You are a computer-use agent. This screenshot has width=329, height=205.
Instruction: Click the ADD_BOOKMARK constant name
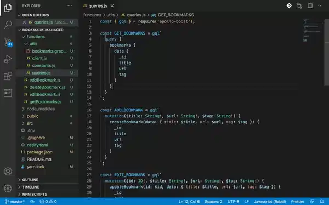[128, 110]
